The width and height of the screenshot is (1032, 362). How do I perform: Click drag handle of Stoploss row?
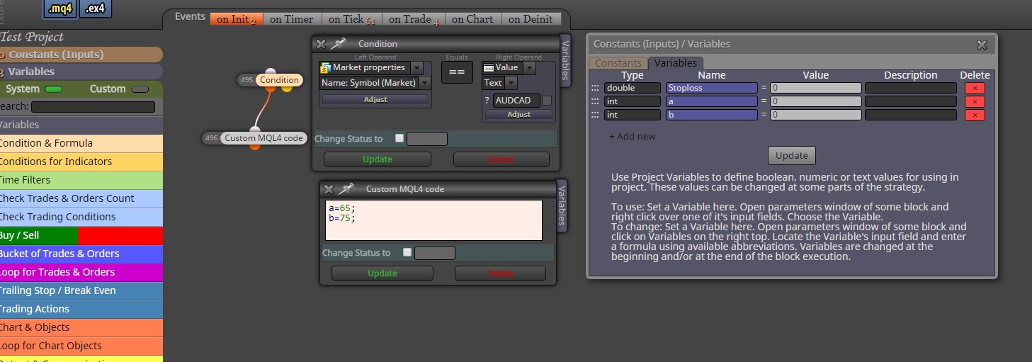click(595, 88)
